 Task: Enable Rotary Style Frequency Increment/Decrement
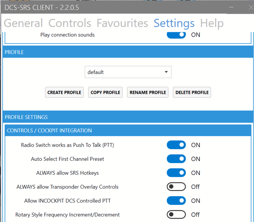point(176,215)
